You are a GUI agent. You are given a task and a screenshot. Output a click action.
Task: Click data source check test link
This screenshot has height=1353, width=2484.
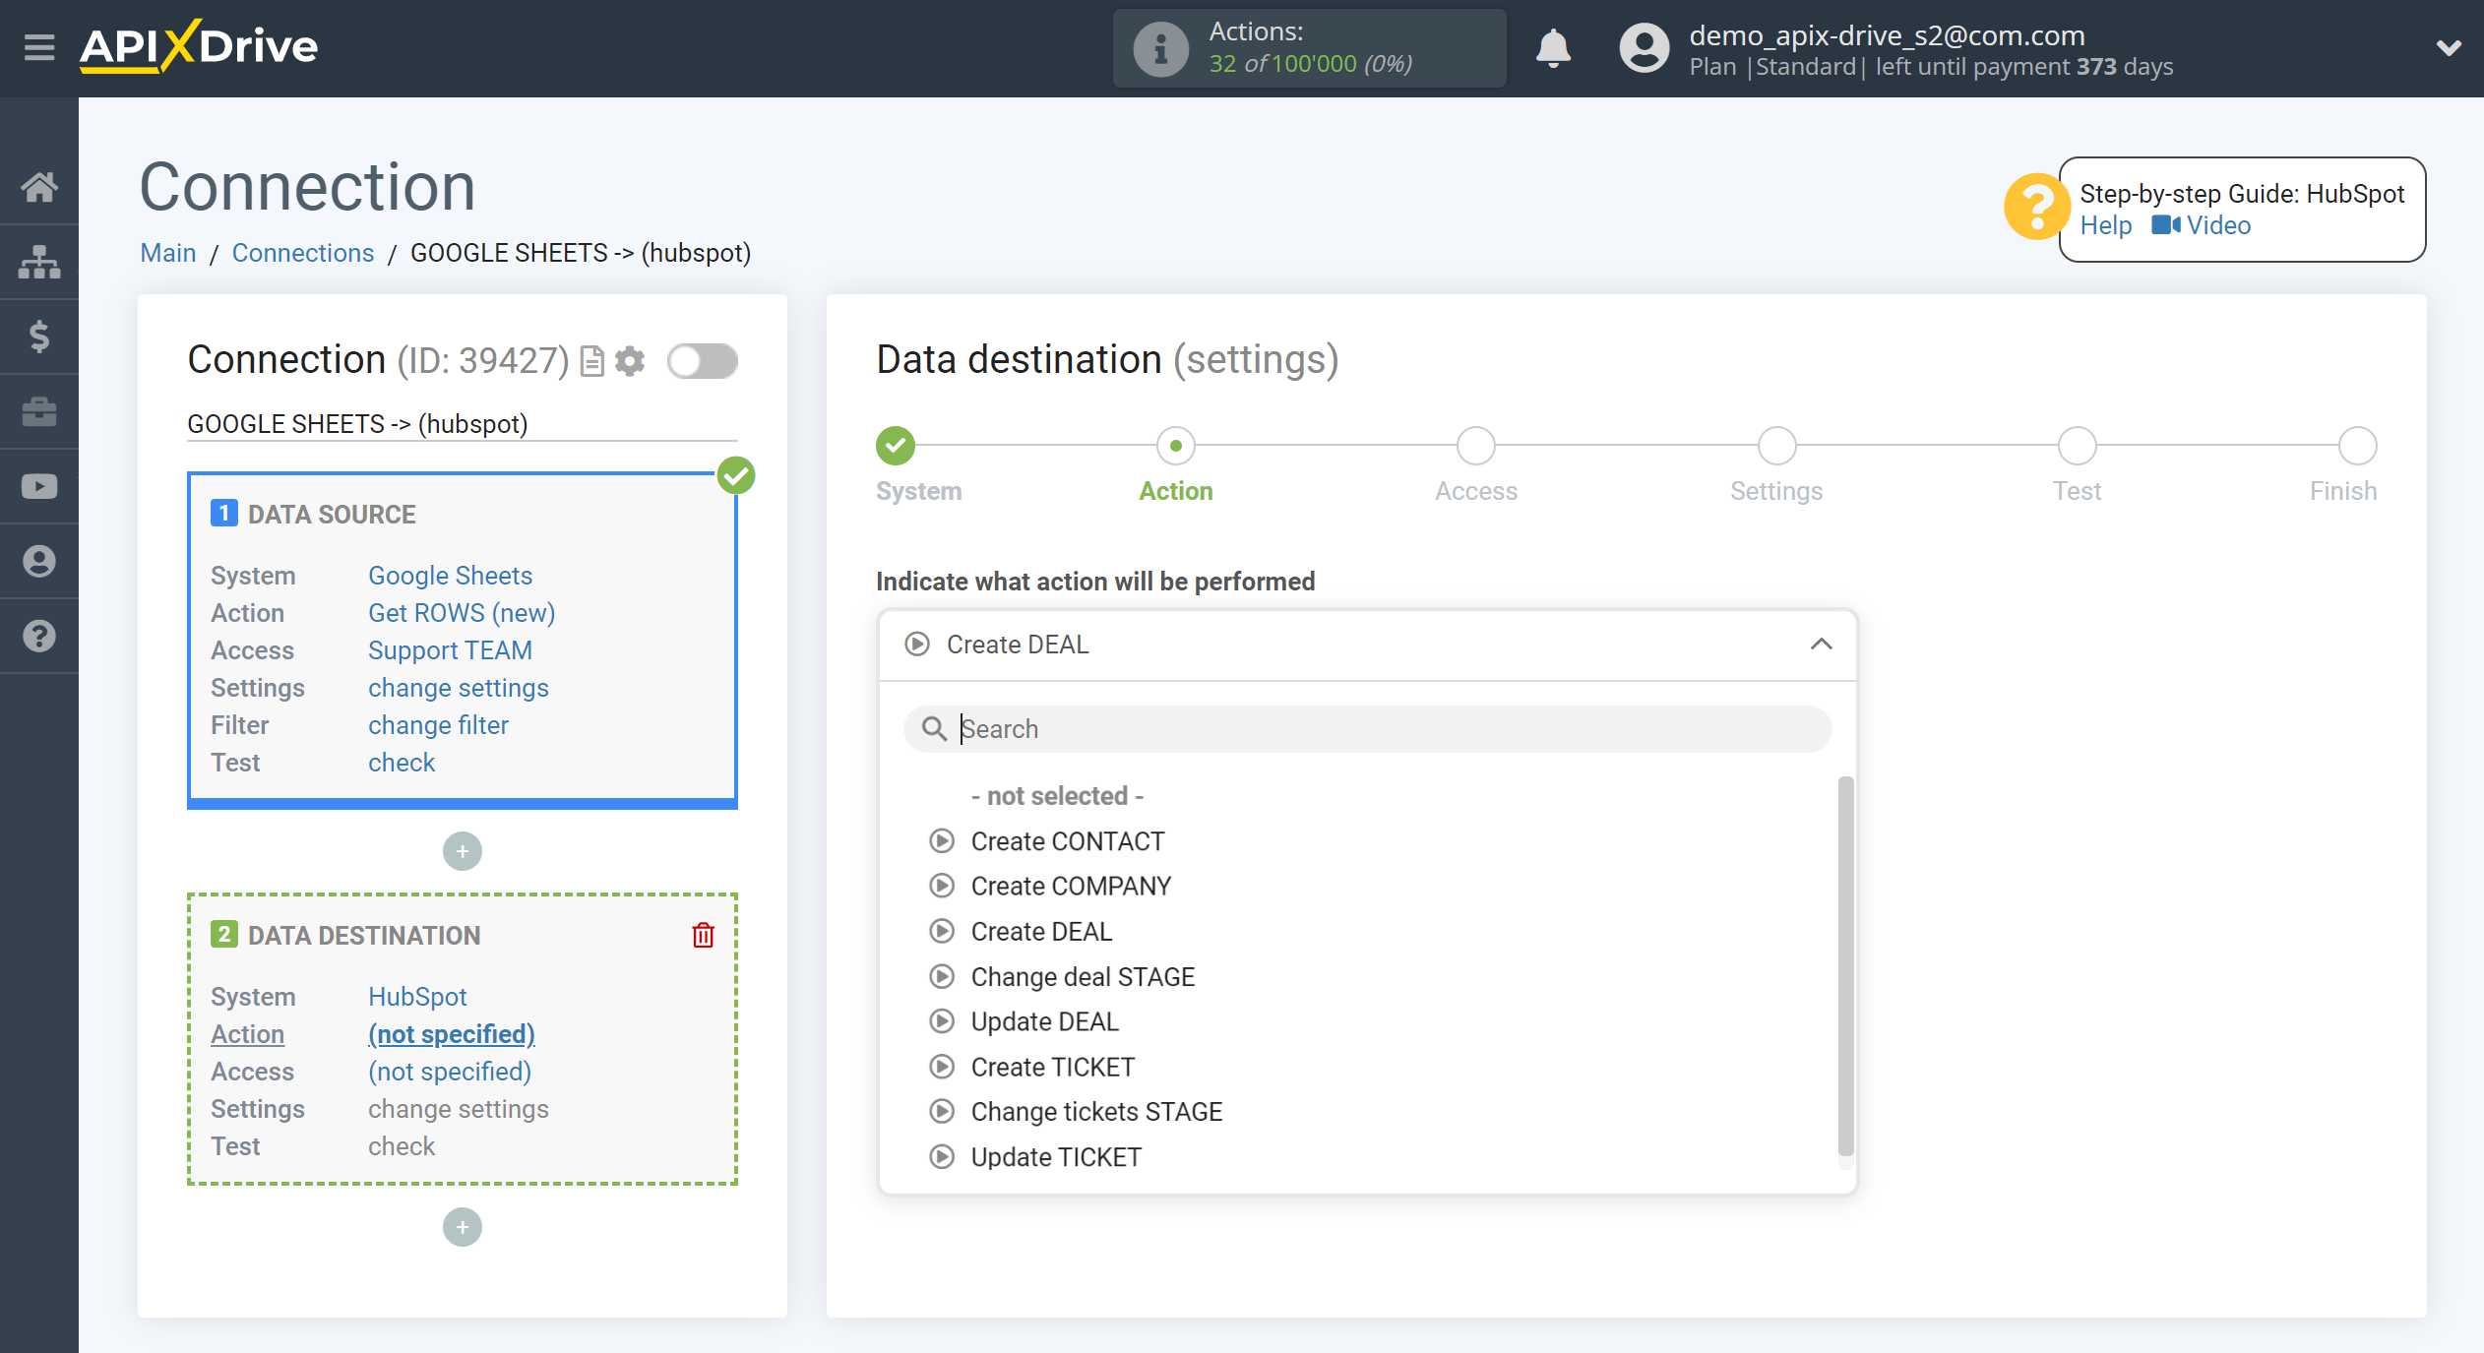click(x=402, y=763)
